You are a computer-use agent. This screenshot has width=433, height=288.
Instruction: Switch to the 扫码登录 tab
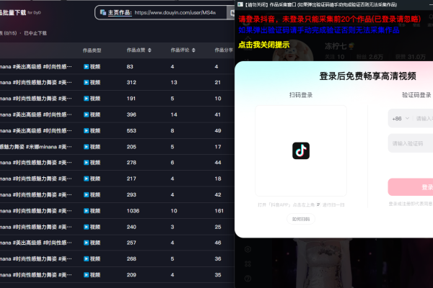coord(301,95)
